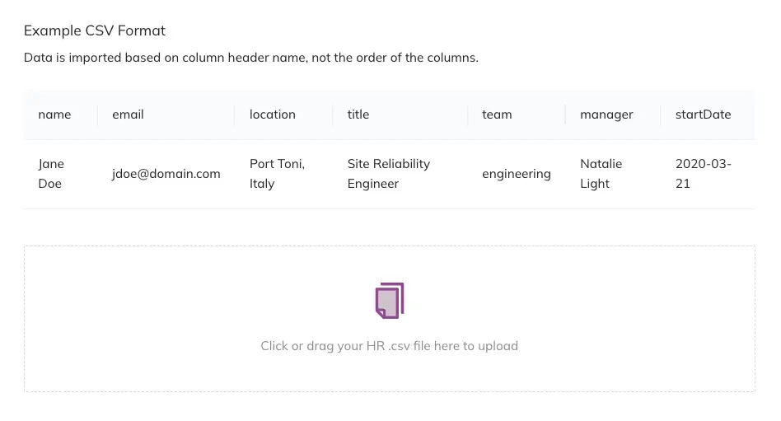Click the Port Toni, Italy cell
Image resolution: width=781 pixels, height=421 pixels.
[x=278, y=174]
